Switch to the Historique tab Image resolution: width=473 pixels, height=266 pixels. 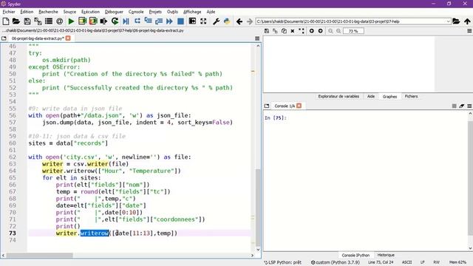click(x=386, y=255)
